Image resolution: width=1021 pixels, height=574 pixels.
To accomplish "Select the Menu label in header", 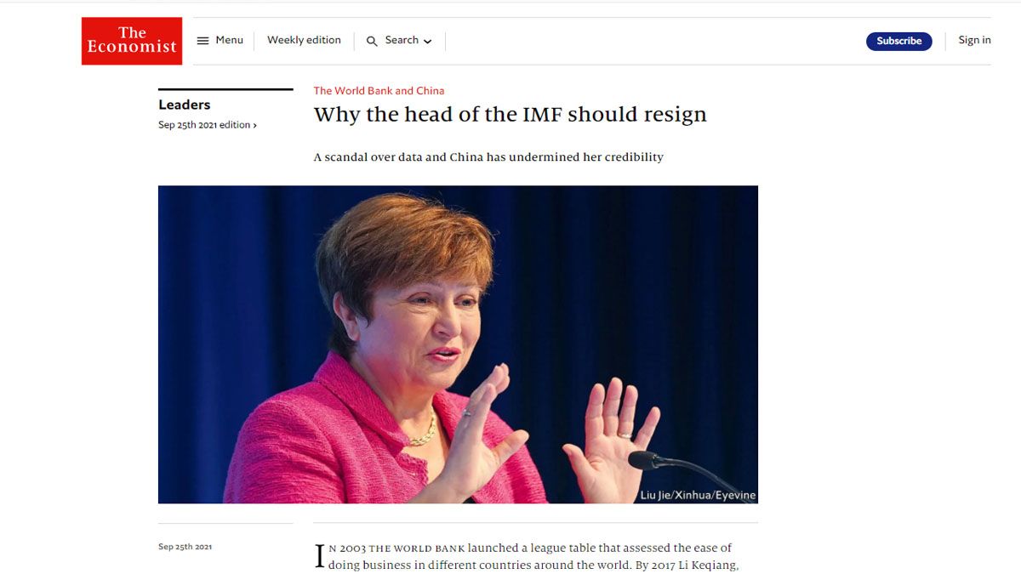I will [x=229, y=40].
